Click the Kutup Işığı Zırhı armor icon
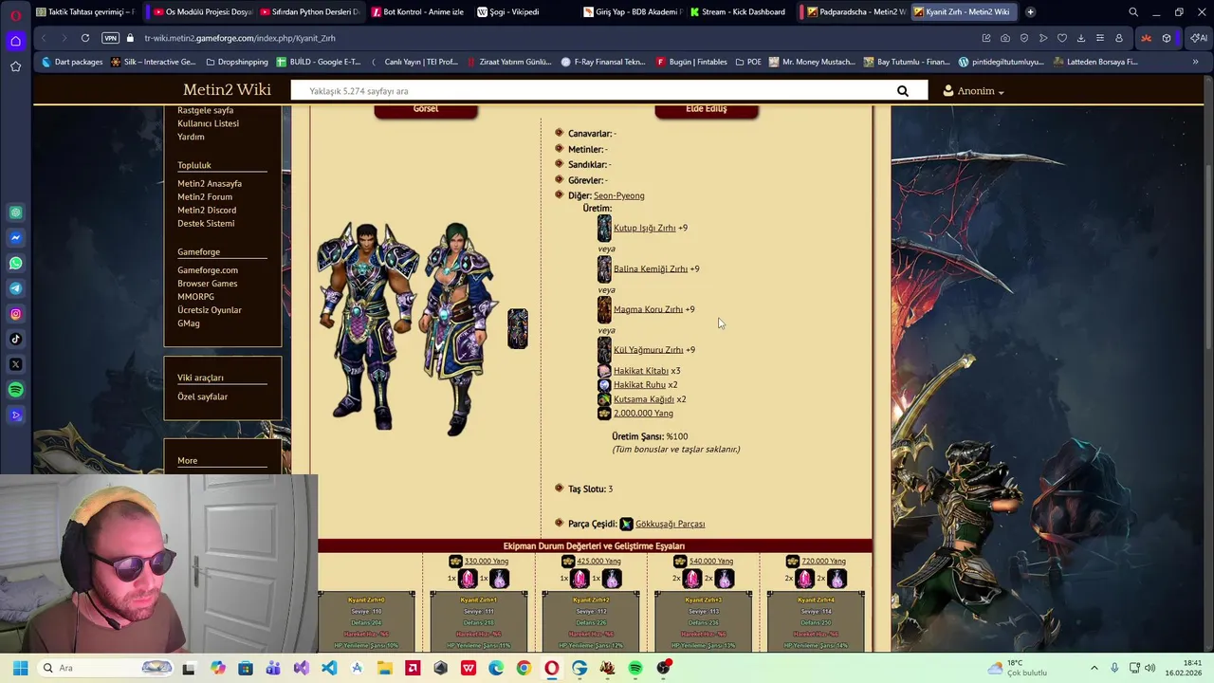1214x683 pixels. pos(604,228)
